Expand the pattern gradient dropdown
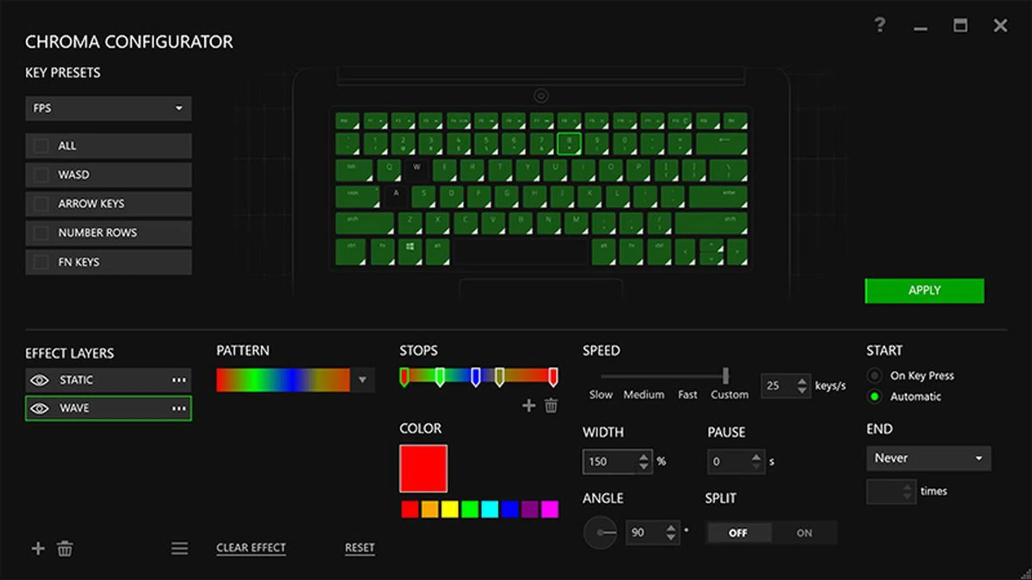This screenshot has width=1032, height=580. coord(363,380)
